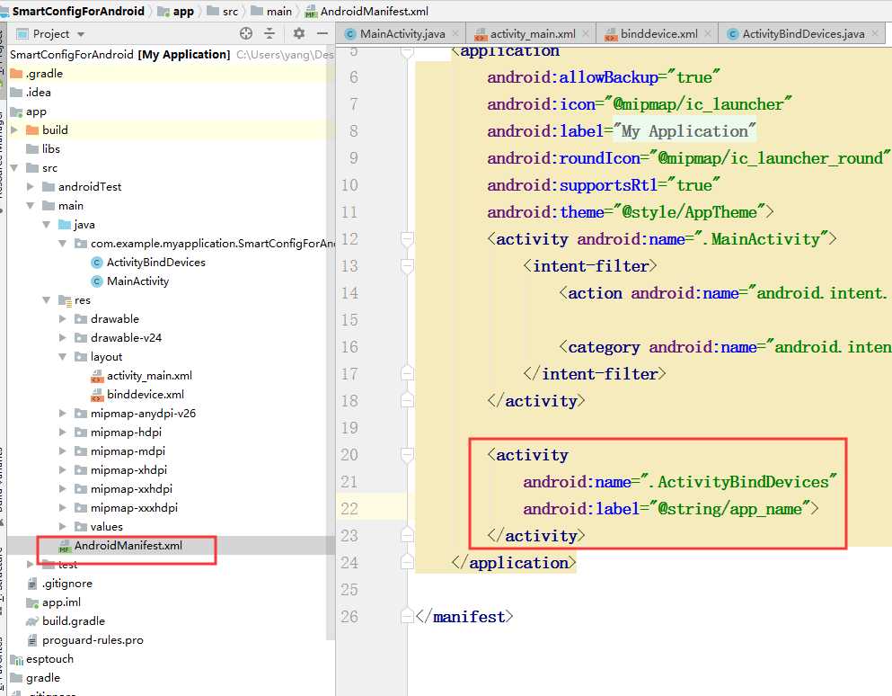
Task: Select the SmartConfigForAndroid root project node
Action: point(120,54)
